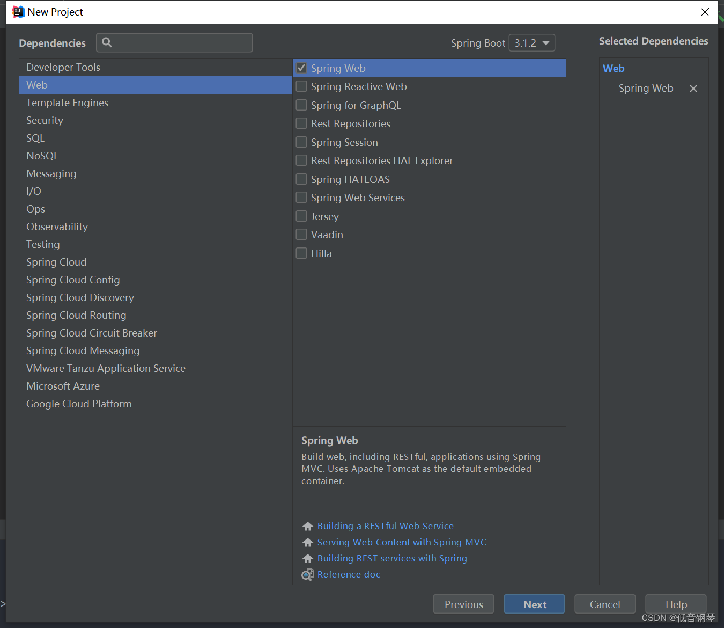The height and width of the screenshot is (628, 724).
Task: Tick the Spring HATEOAS checkbox
Action: (x=301, y=179)
